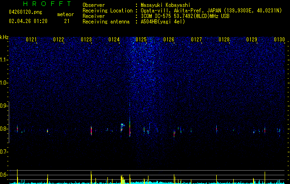The image size is (290, 184).
Task: Click the Observer label
Action: pos(94,5)
